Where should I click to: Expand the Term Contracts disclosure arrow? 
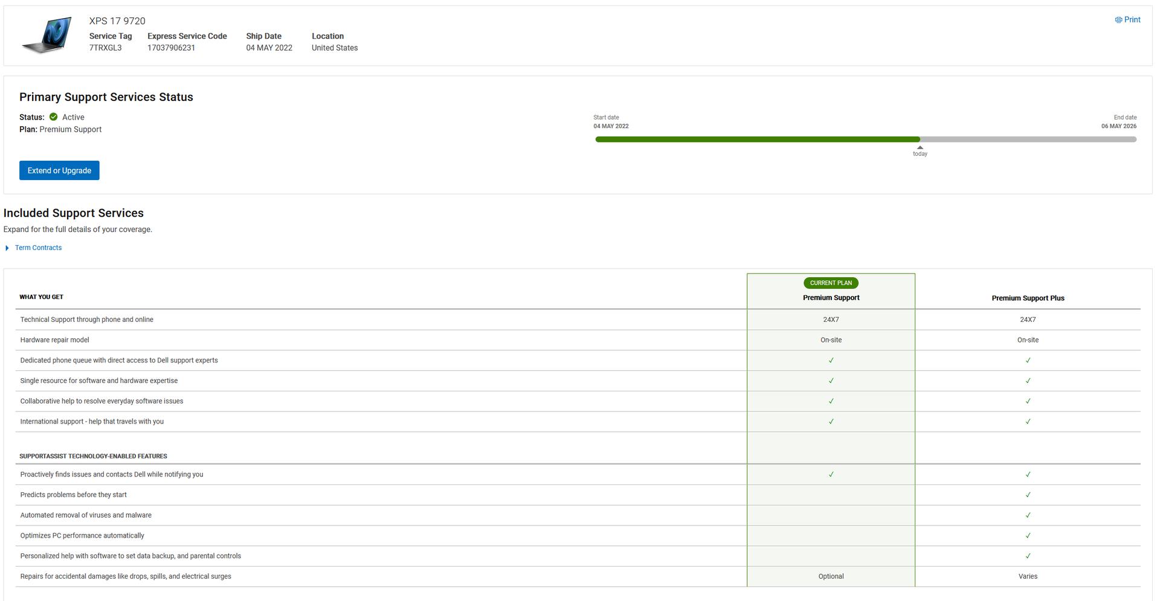7,248
